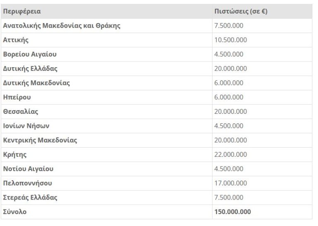Click the Κρήτης region cell
Image resolution: width=318 pixels, height=226 pixels.
[x=15, y=155]
